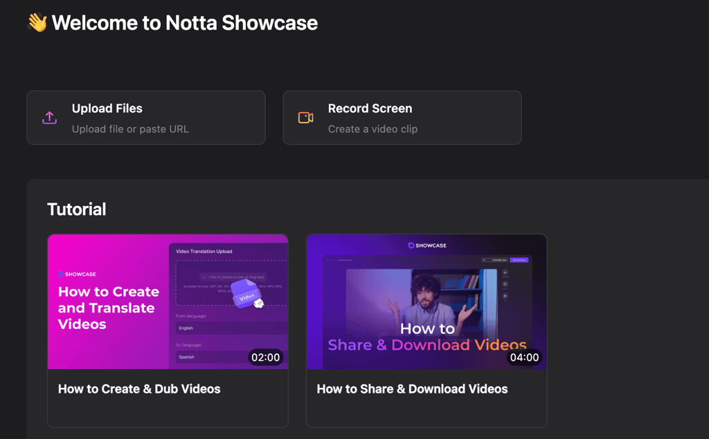
Task: Click the purple Video file icon in the thumbnail
Action: pos(246,292)
